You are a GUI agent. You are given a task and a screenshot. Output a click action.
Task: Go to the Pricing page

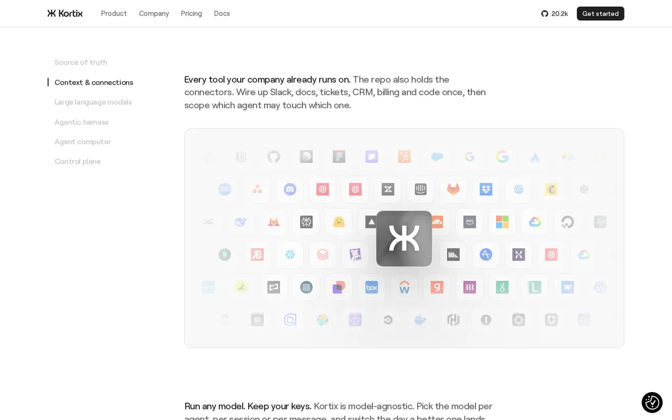192,13
